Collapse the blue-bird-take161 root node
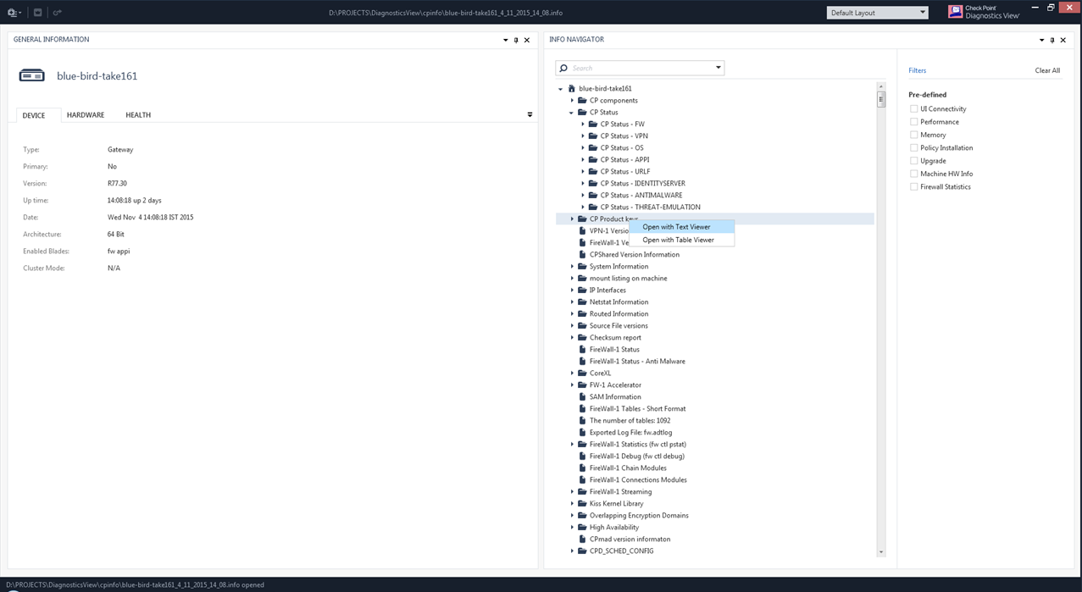This screenshot has height=592, width=1082. coord(561,89)
